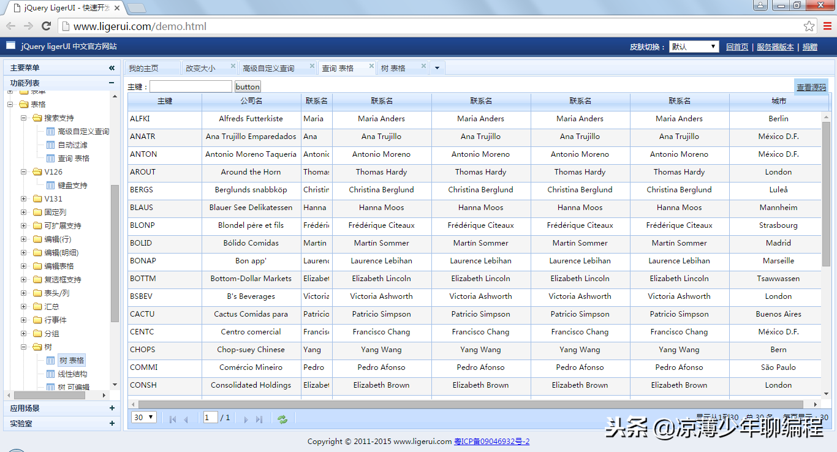This screenshot has width=837, height=452.
Task: Click the green refresh icon in the pager
Action: click(x=282, y=420)
